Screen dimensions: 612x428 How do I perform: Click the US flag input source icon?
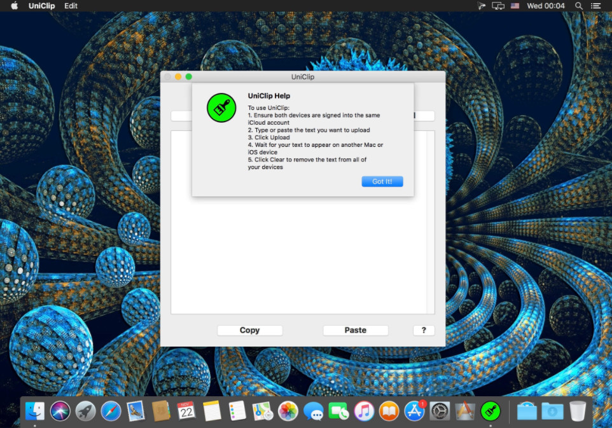click(515, 6)
